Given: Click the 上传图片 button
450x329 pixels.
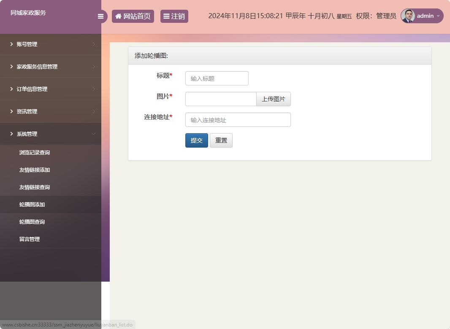Looking at the screenshot, I should tap(274, 99).
